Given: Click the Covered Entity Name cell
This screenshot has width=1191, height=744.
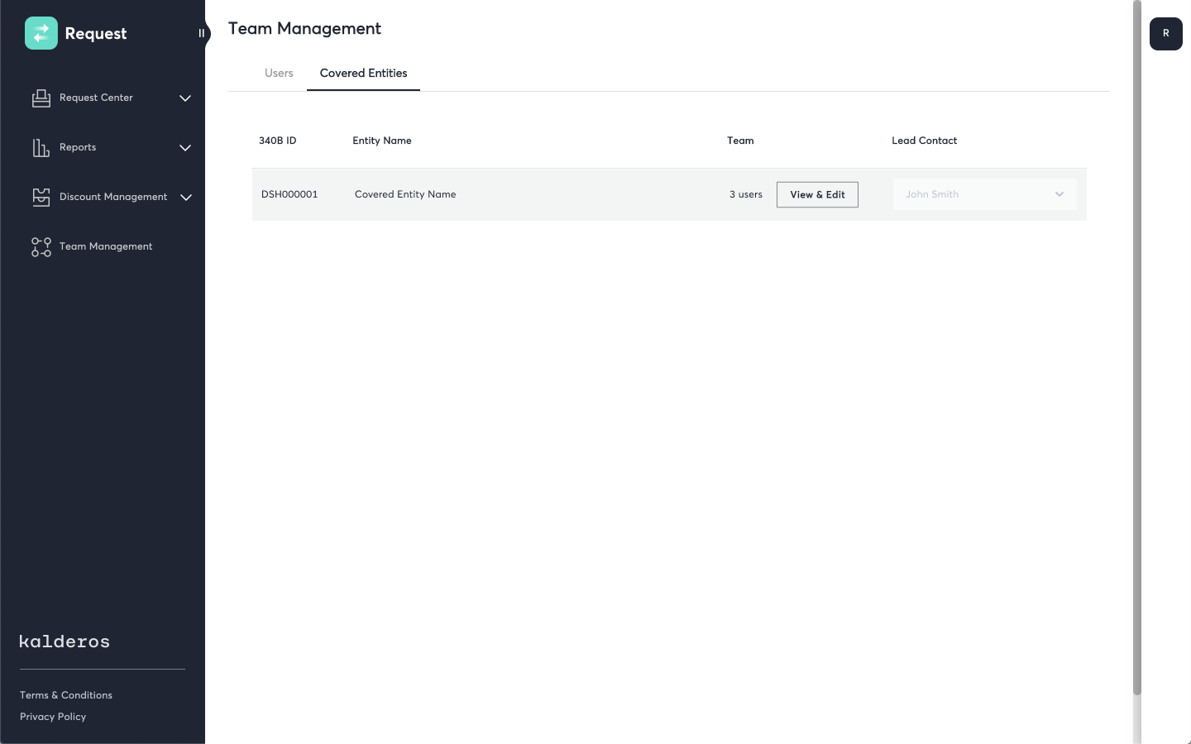Looking at the screenshot, I should tap(405, 194).
